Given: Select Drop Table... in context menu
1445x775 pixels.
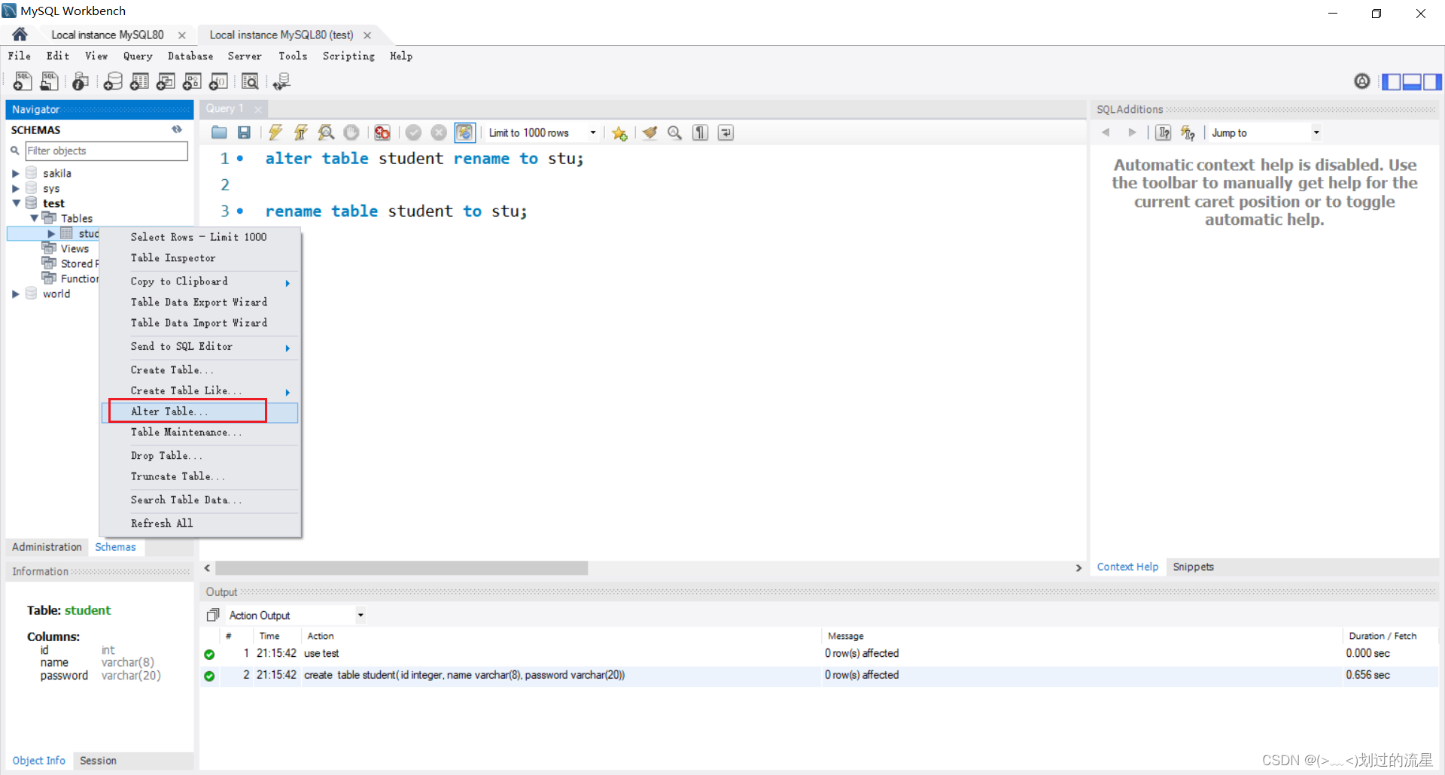Looking at the screenshot, I should click(x=200, y=456).
